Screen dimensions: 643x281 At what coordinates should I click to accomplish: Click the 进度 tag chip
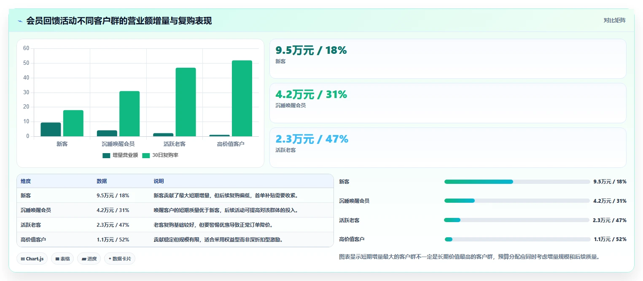pyautogui.click(x=89, y=259)
